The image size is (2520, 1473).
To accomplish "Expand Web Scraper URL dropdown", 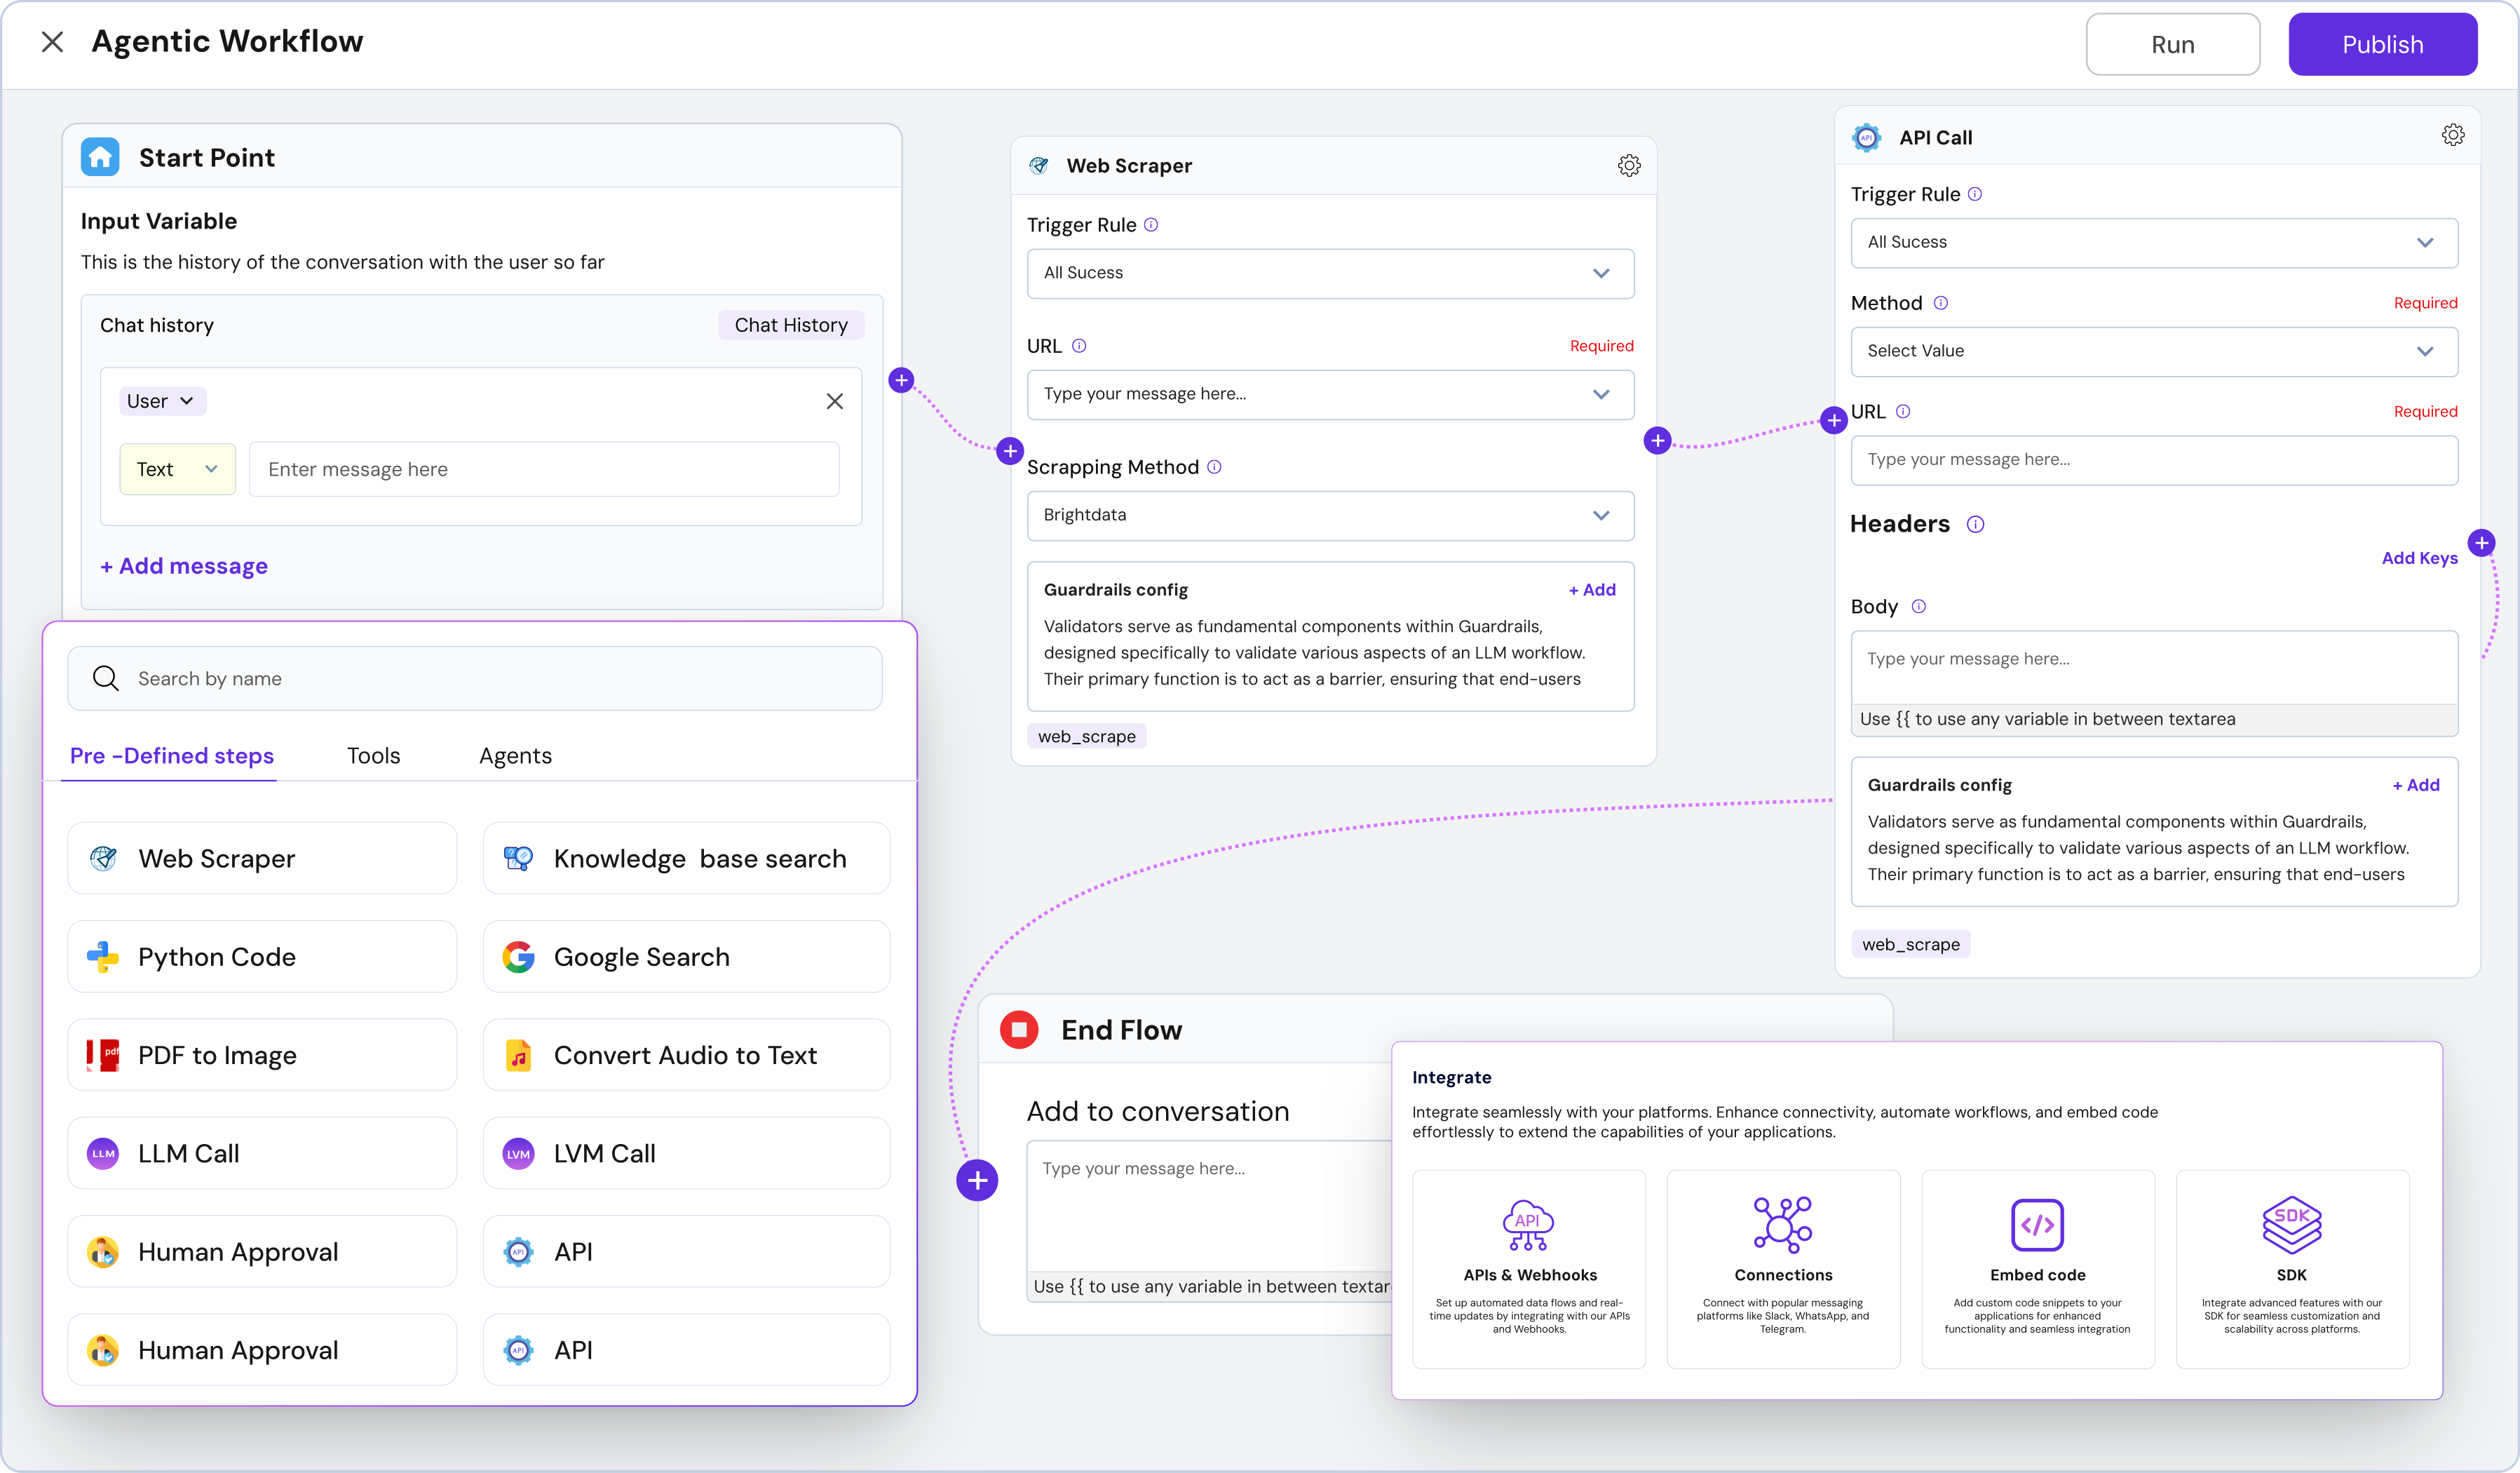I will pyautogui.click(x=1330, y=394).
